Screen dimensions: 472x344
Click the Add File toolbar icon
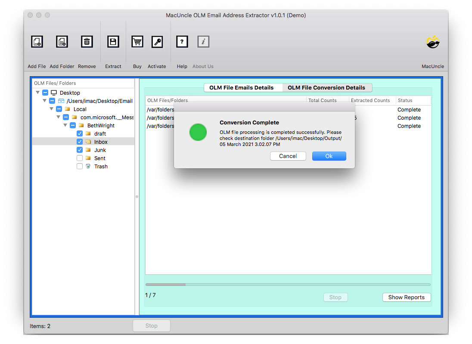[37, 41]
